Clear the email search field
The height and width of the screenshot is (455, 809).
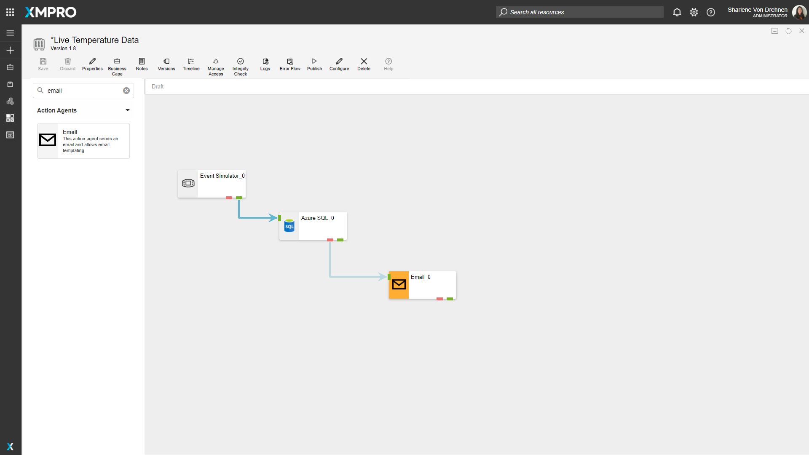(x=126, y=90)
